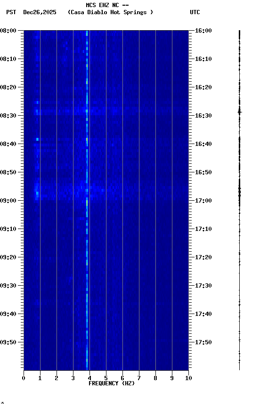Viewport: 260px width, 408px height.
Task: Click the "FREQUENCY (HZ)" axis label
Action: 112,383
